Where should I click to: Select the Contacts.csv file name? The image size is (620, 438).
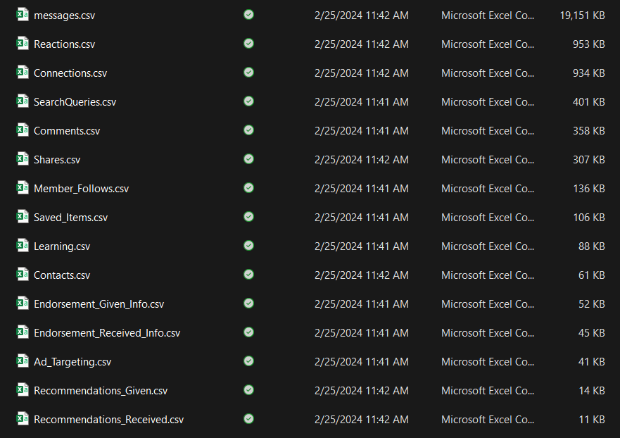point(62,275)
